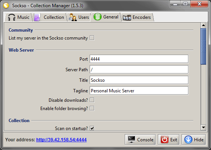The width and height of the screenshot is (211, 150).
Task: Click the people icon on Users tab
Action: point(73,17)
